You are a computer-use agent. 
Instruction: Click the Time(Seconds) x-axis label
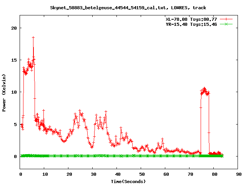pos(128,182)
